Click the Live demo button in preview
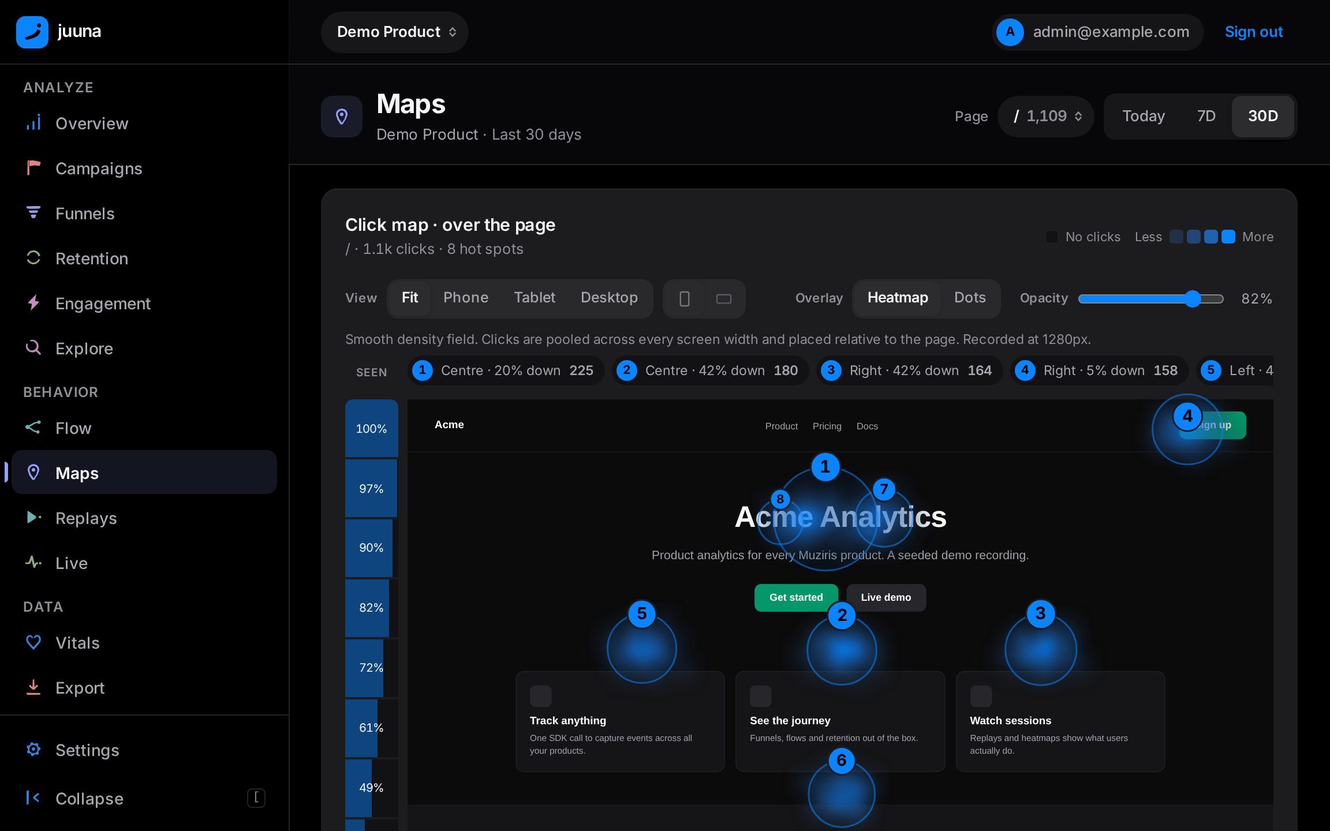The image size is (1330, 831). tap(886, 598)
